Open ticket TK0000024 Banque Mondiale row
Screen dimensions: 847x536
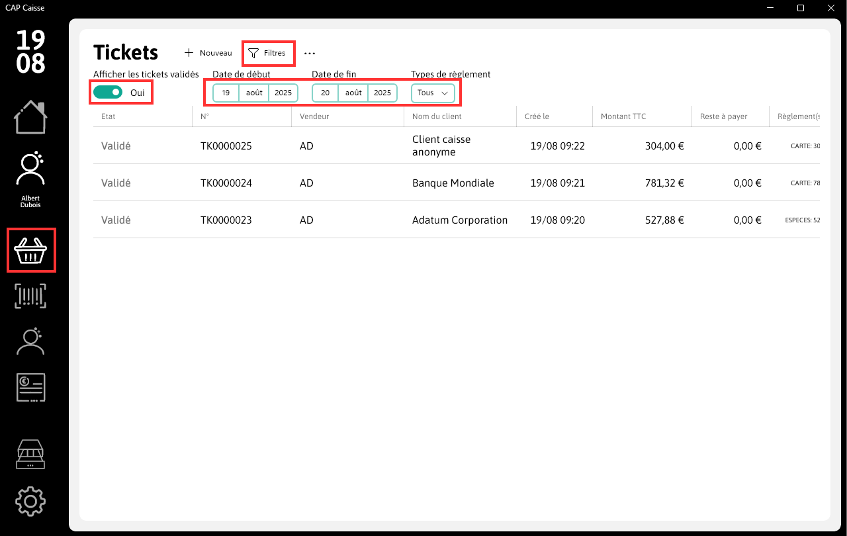click(x=457, y=183)
